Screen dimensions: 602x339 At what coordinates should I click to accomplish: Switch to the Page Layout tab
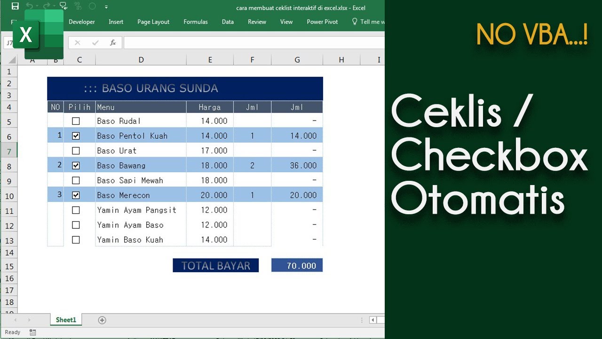[x=153, y=22]
